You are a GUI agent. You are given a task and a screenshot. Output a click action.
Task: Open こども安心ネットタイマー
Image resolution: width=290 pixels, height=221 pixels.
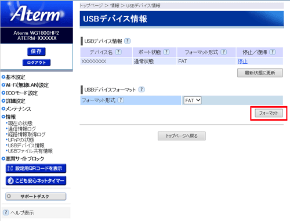point(36,180)
